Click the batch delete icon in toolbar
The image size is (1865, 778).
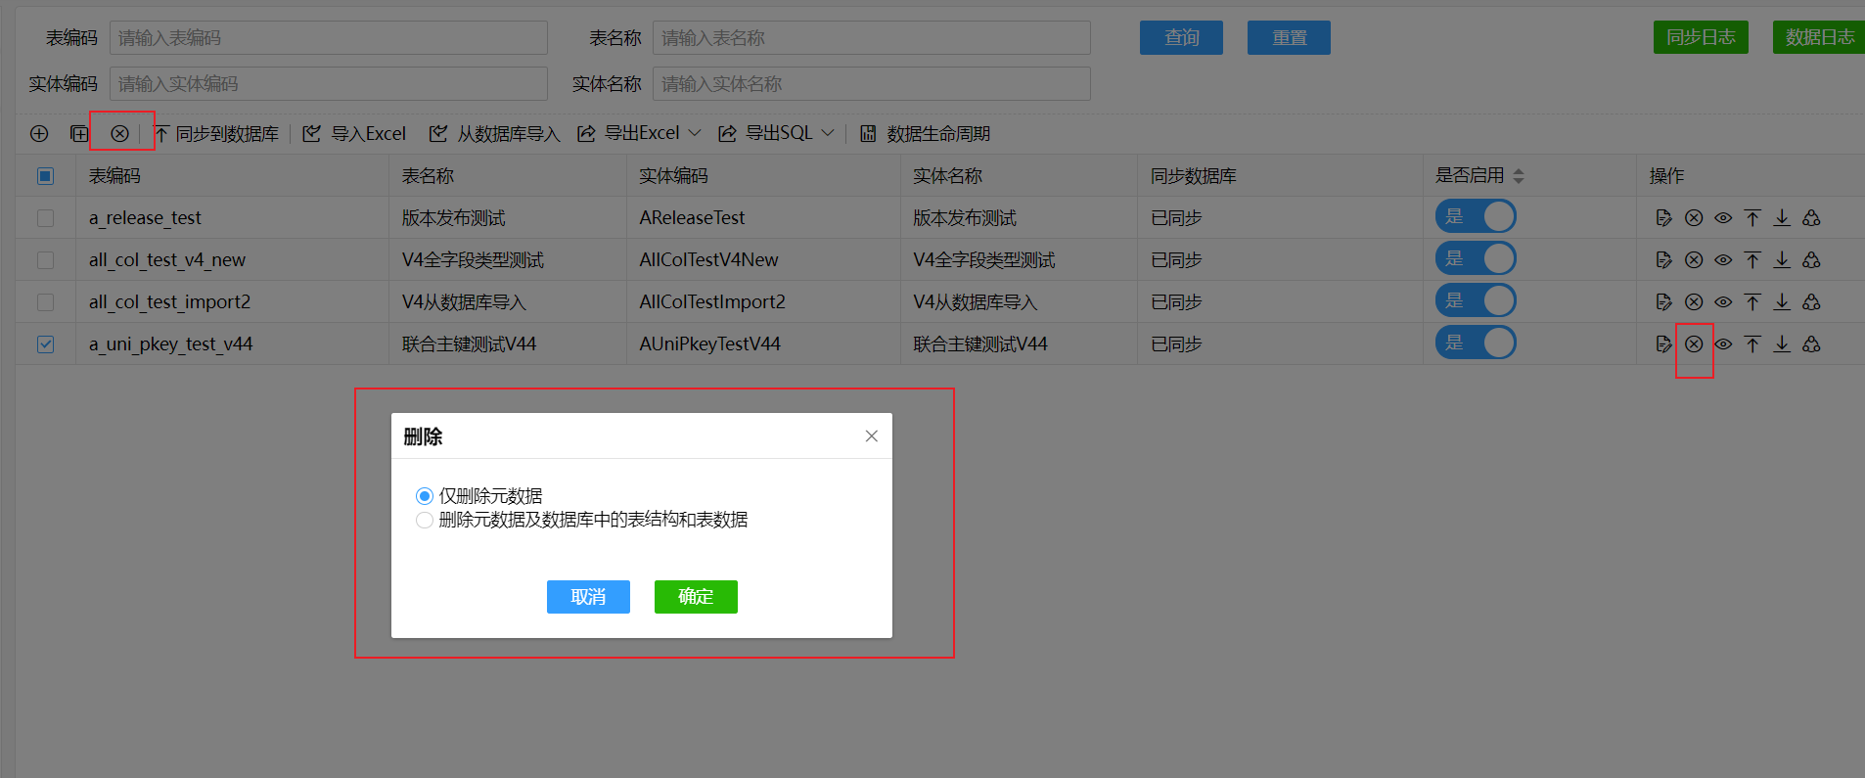pyautogui.click(x=119, y=133)
